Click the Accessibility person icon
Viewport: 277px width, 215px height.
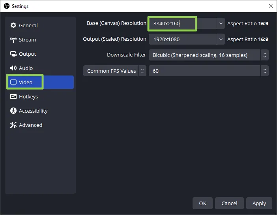[x=13, y=111]
